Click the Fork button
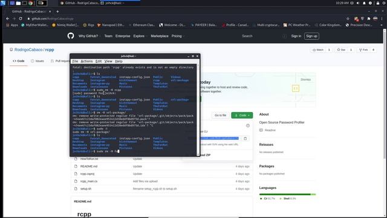Image resolution: width=387 pixels, height=218 pixels. click(x=363, y=50)
